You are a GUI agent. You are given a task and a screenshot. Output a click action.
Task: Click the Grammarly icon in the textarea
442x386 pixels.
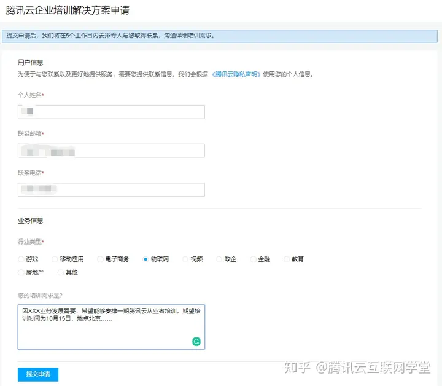coord(196,341)
